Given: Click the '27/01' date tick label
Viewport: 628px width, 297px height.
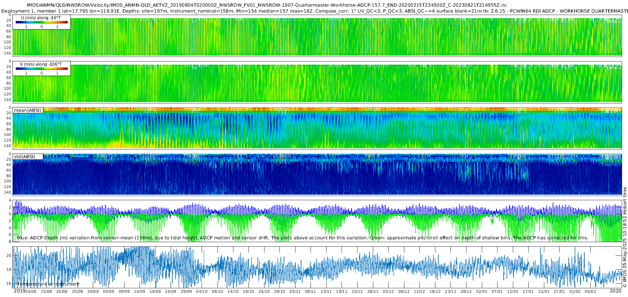Looking at the screenshot, I should coord(559,291).
